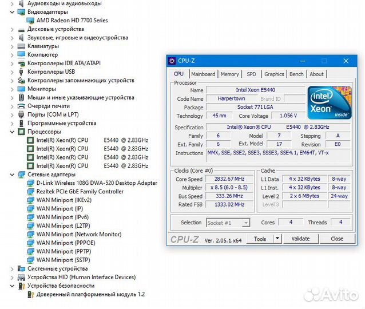Click the Системные устройства icon

coord(21,269)
